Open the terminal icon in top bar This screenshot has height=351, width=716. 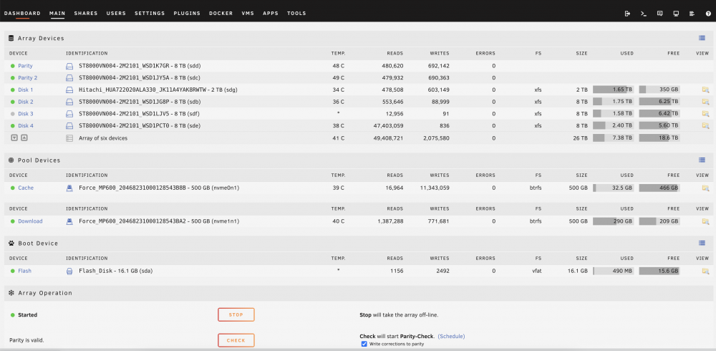point(644,14)
